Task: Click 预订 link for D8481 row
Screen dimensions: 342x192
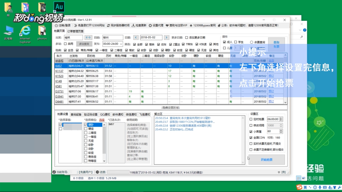Action: [x=271, y=101]
